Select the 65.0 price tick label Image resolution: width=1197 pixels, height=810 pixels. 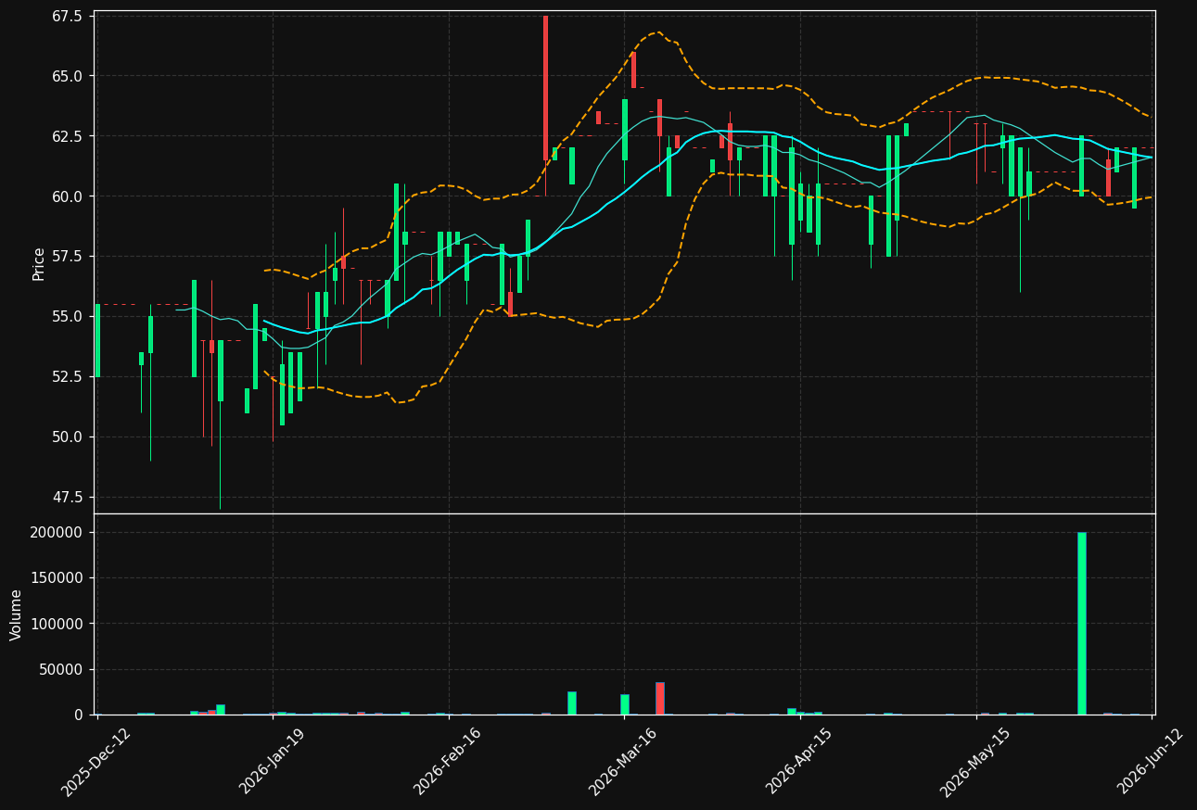coord(69,76)
